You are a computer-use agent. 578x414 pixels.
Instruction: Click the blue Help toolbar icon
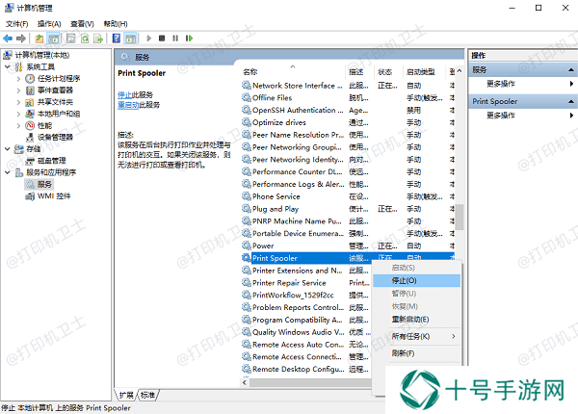[x=115, y=39]
